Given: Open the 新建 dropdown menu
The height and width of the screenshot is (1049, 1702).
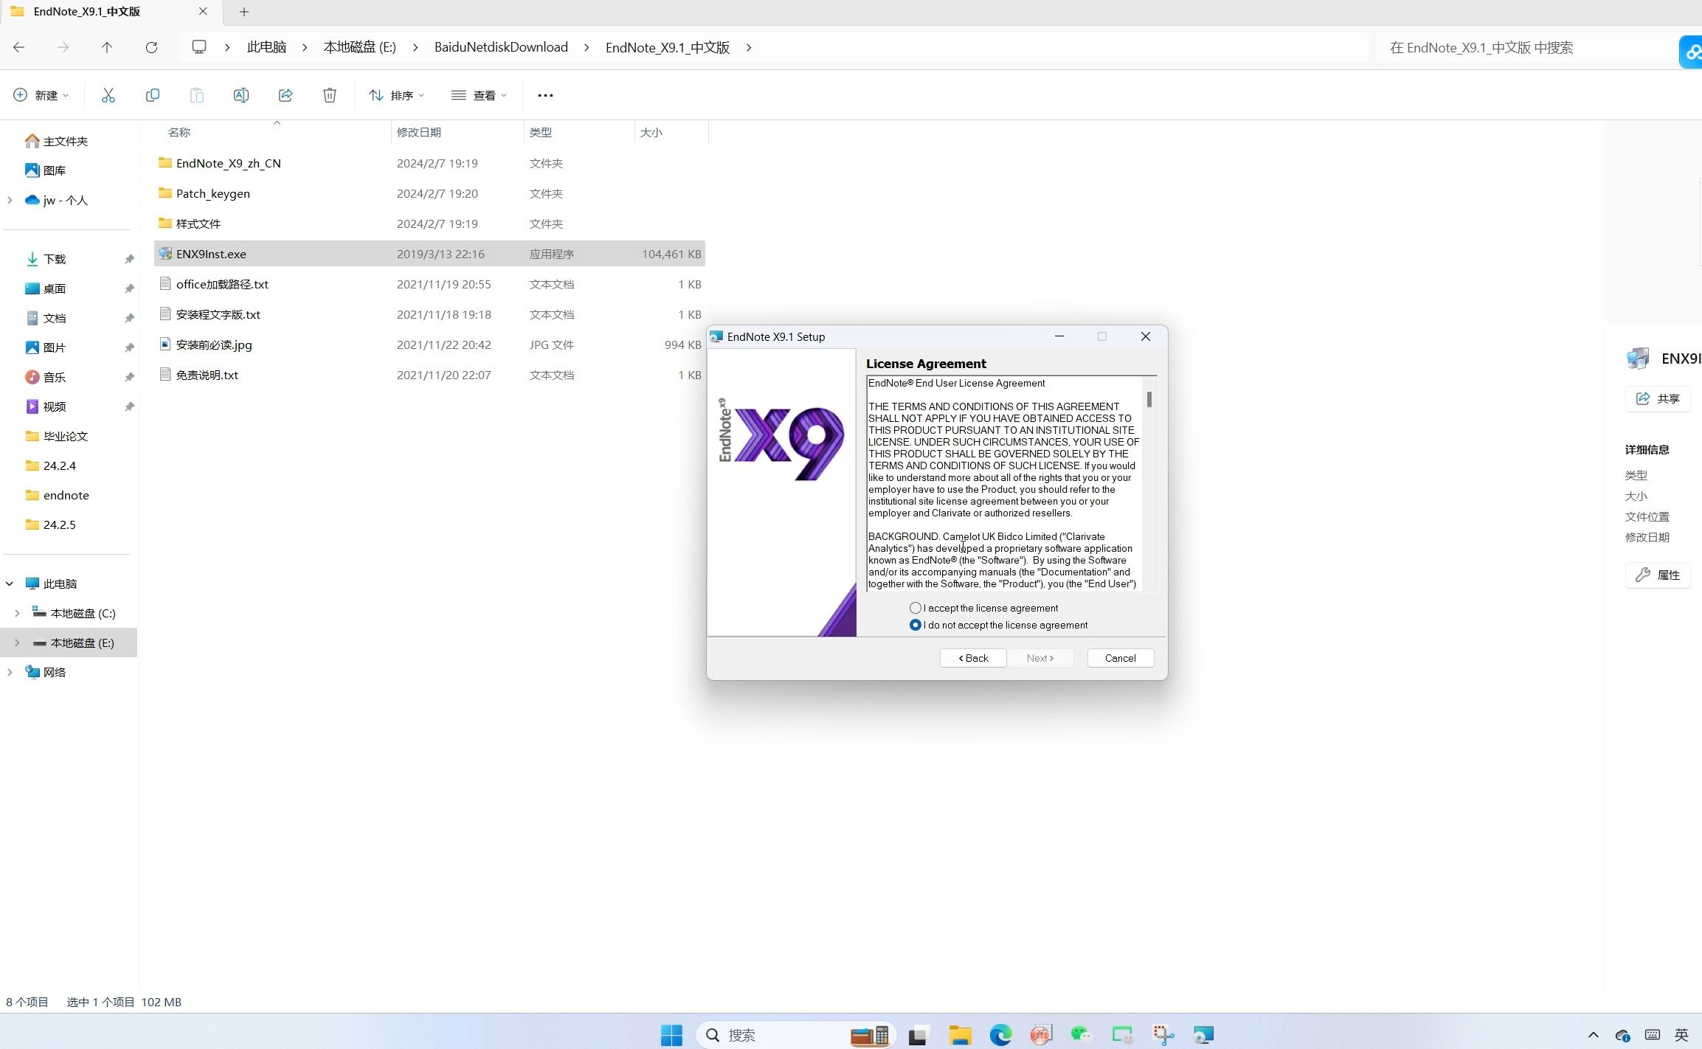Looking at the screenshot, I should click(41, 95).
